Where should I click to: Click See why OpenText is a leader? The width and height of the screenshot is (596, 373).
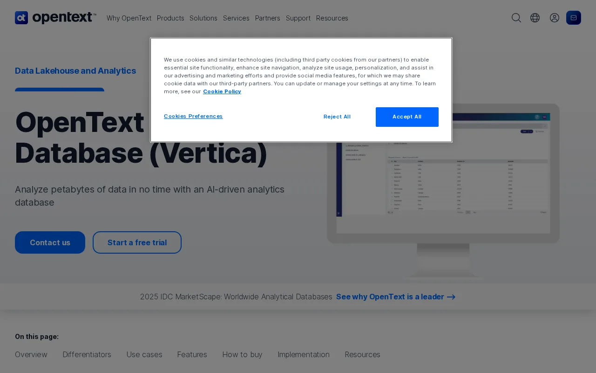396,297
